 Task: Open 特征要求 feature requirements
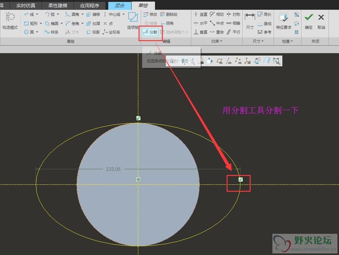(x=284, y=21)
